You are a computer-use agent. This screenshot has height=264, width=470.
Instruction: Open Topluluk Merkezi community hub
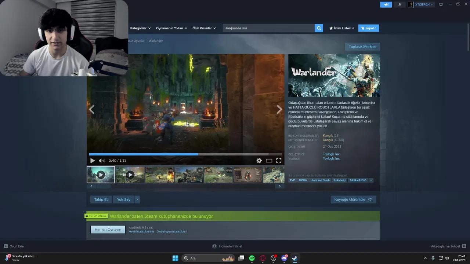[362, 47]
